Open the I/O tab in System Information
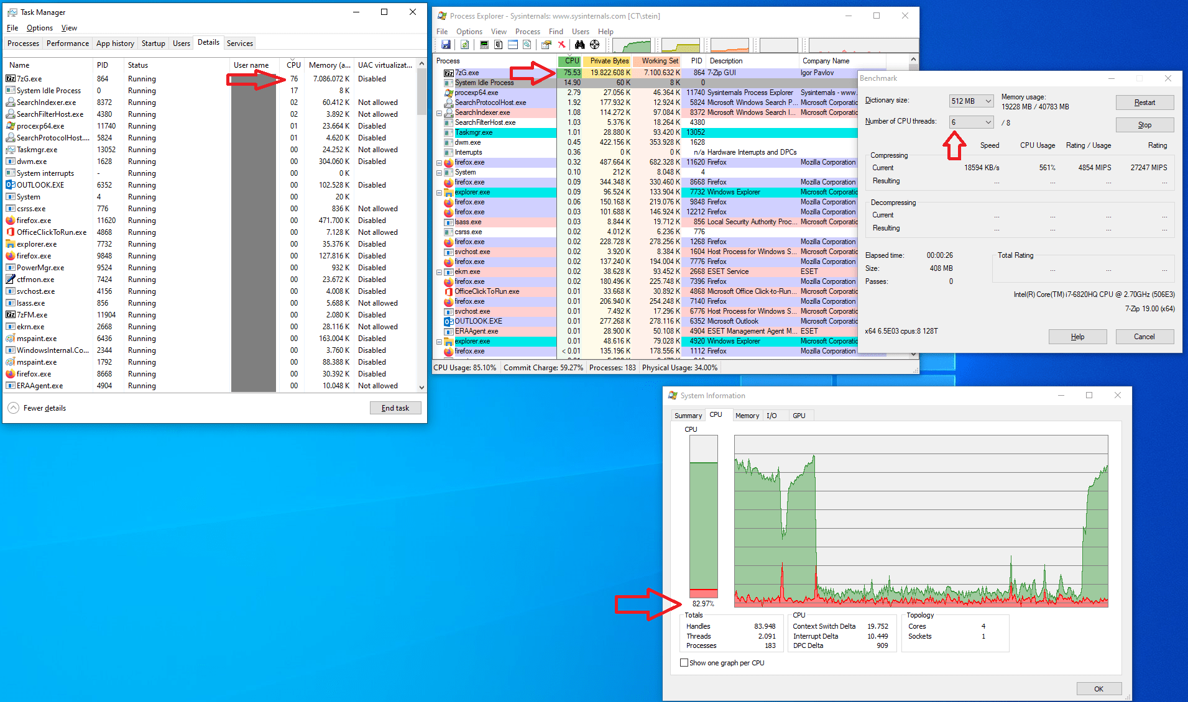The height and width of the screenshot is (702, 1188). 771,416
